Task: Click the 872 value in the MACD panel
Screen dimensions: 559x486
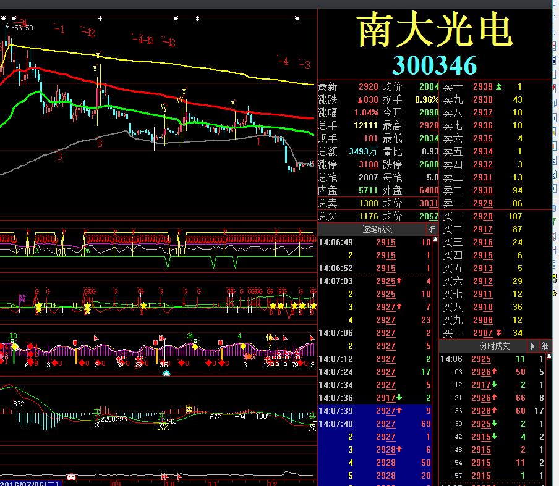Action: coord(19,404)
